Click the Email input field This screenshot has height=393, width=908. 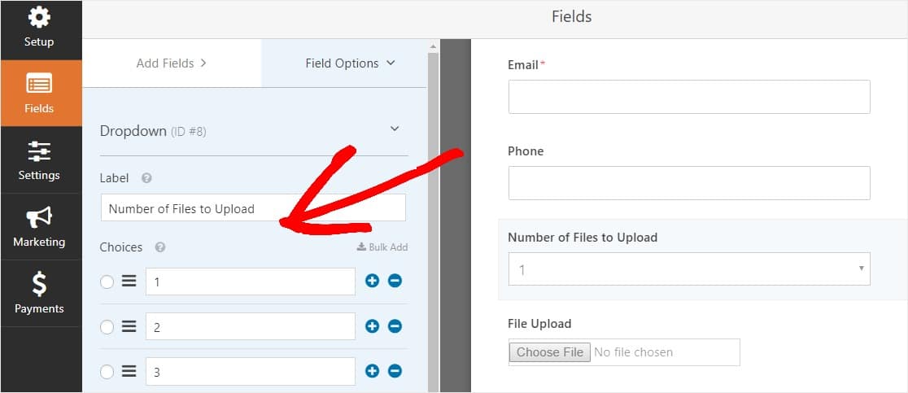pos(688,97)
